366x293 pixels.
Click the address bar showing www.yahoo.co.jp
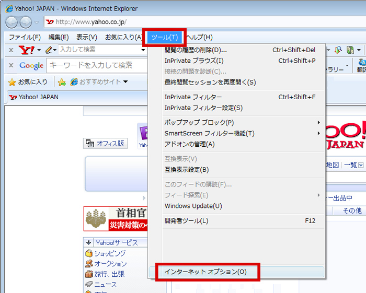coord(205,22)
